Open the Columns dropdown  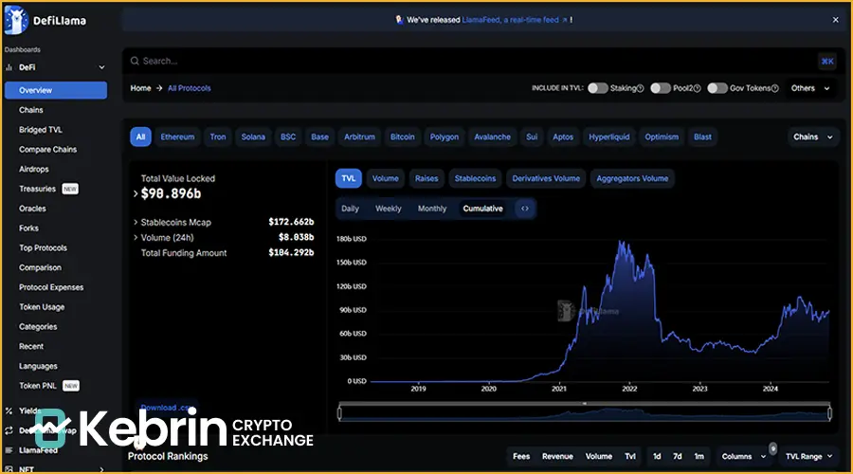click(743, 457)
